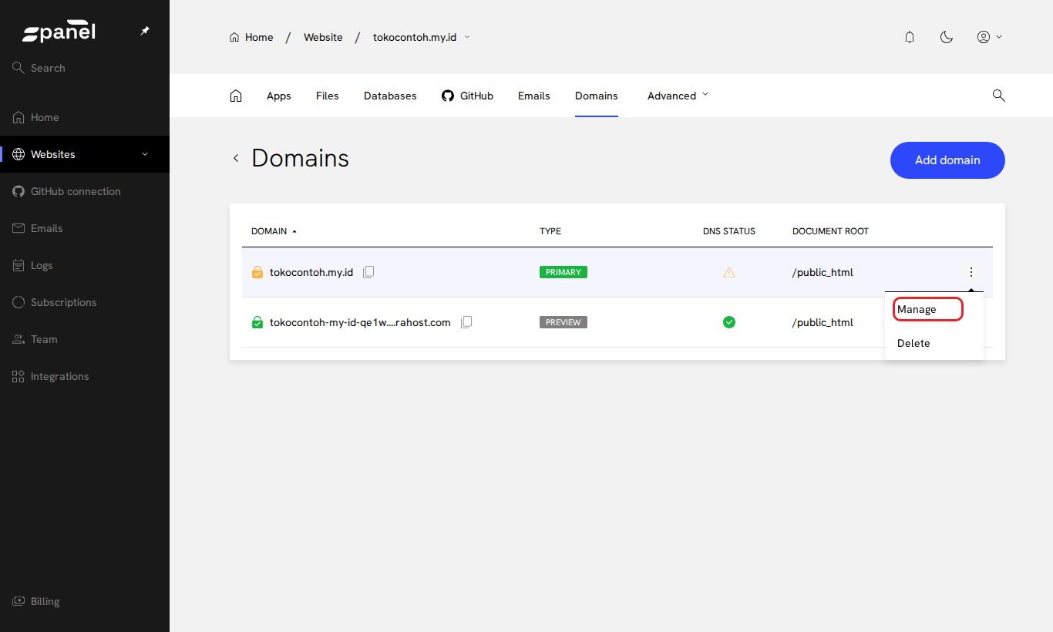
Task: Switch to the Databases tab
Action: pyautogui.click(x=390, y=96)
